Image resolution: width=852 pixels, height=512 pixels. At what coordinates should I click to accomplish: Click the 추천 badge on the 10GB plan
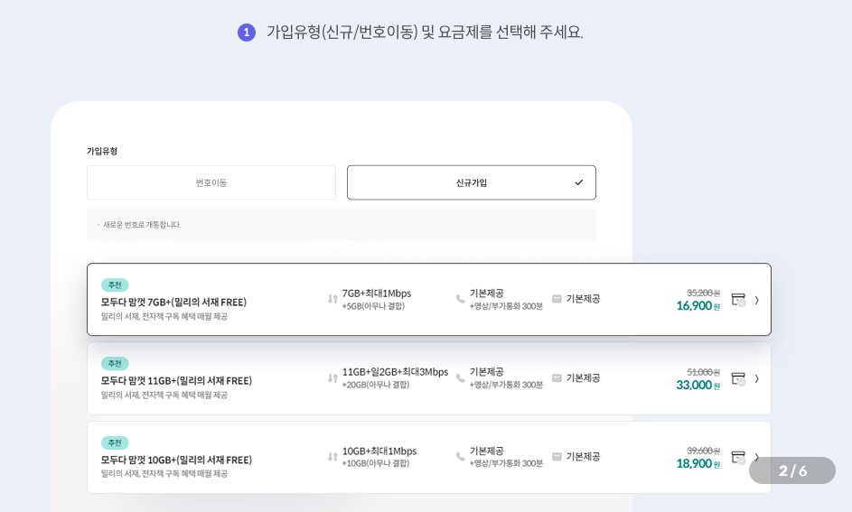pyautogui.click(x=115, y=443)
